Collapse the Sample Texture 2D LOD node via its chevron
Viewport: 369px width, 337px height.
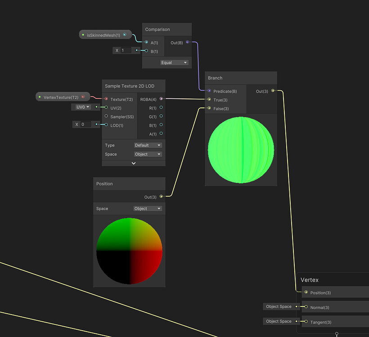(133, 163)
